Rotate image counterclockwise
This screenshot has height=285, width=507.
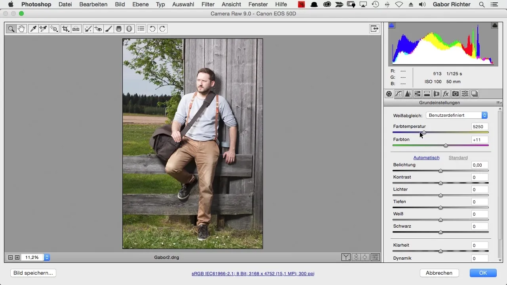(x=152, y=28)
